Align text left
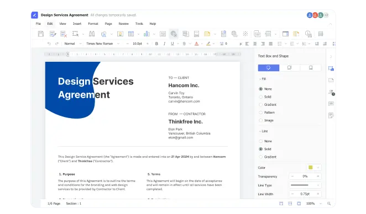Viewport: 366px width, 214px height. (247, 44)
